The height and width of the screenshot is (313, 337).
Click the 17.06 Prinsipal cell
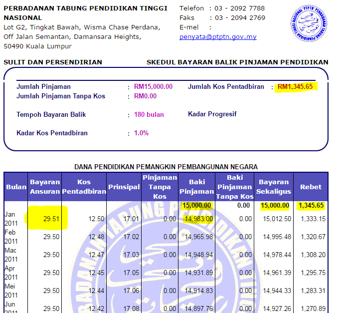[x=131, y=291]
